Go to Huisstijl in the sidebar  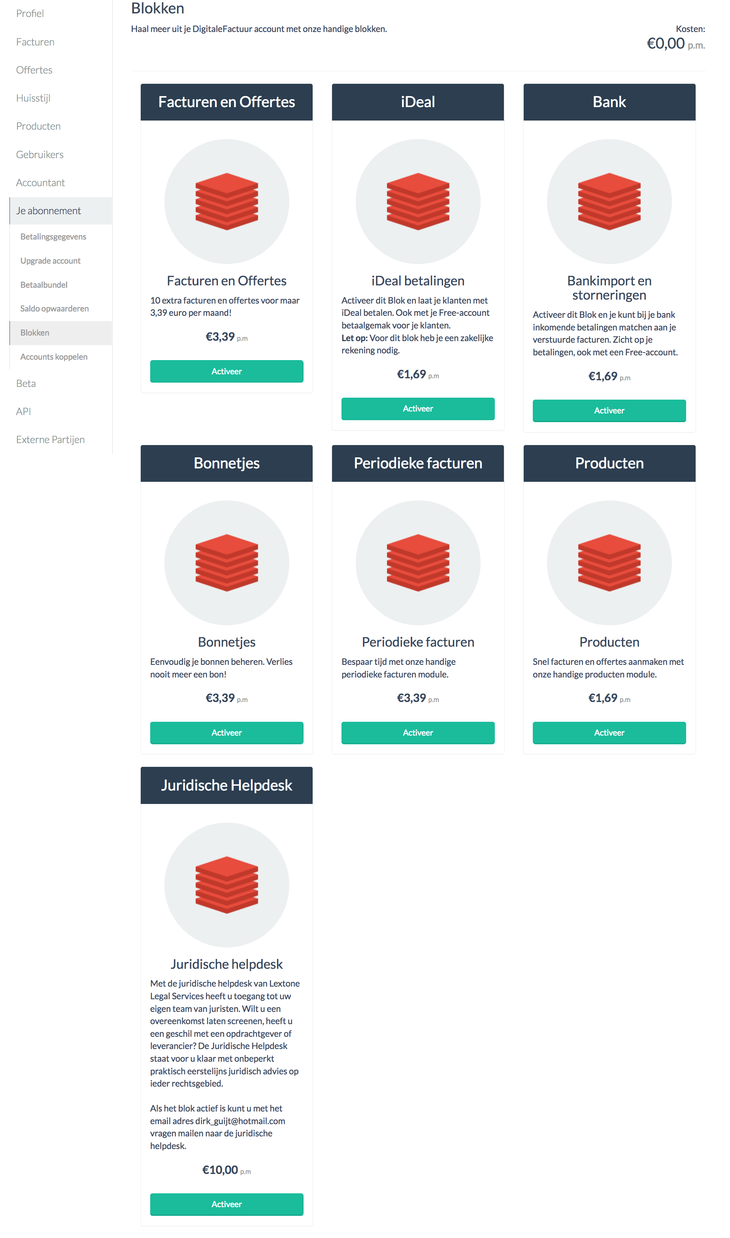[33, 98]
